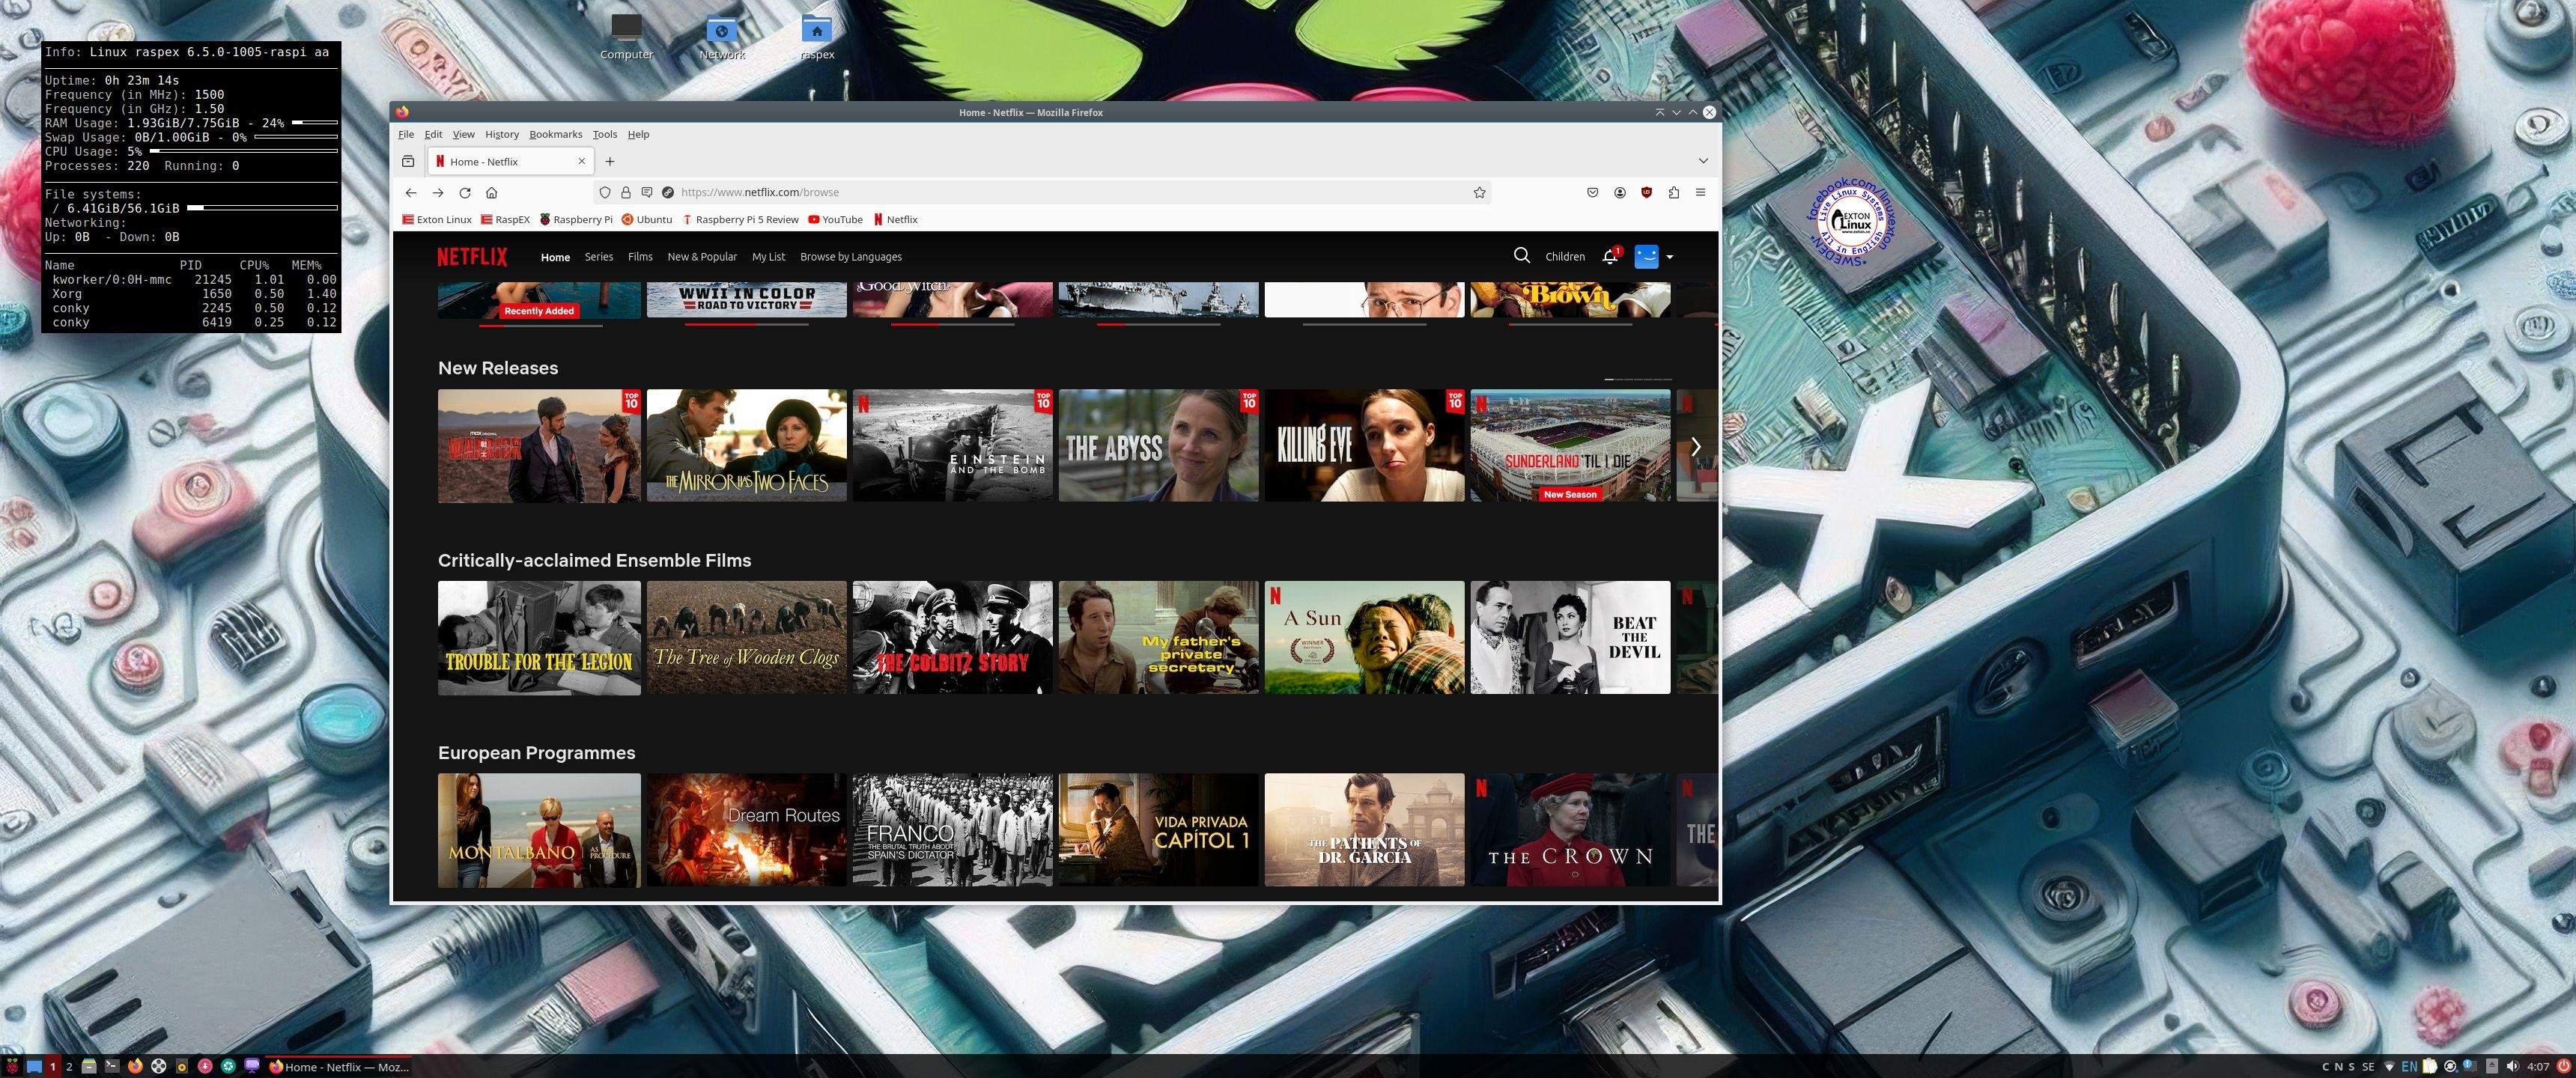The width and height of the screenshot is (2576, 1078).
Task: Open Extensions puzzle icon
Action: [1673, 192]
